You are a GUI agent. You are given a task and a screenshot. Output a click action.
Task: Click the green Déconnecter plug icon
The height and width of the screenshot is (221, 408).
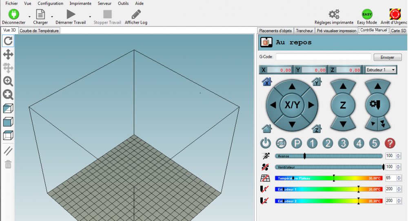point(14,14)
